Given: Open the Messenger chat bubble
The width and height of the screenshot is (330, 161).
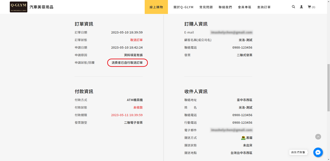Looking at the screenshot, I should coord(318,152).
